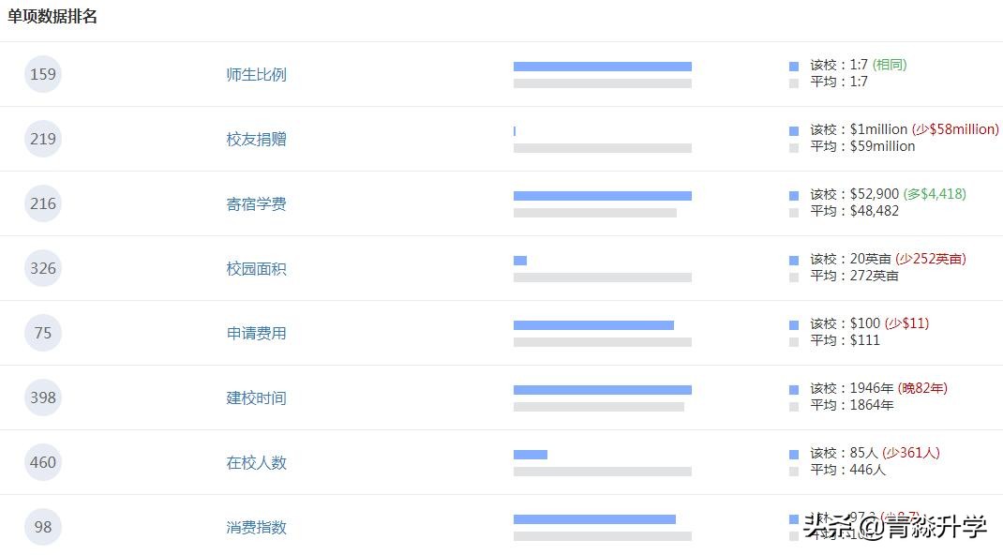Viewport: 1003px width, 555px height.
Task: Open the 师生比例 ranking page
Action: pos(256,74)
